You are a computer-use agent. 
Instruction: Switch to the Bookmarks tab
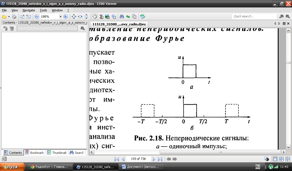pos(35,152)
